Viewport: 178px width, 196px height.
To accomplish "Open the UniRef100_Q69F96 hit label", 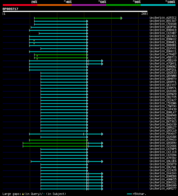I will [163, 27].
